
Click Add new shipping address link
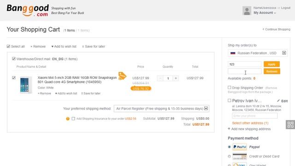point(251,129)
